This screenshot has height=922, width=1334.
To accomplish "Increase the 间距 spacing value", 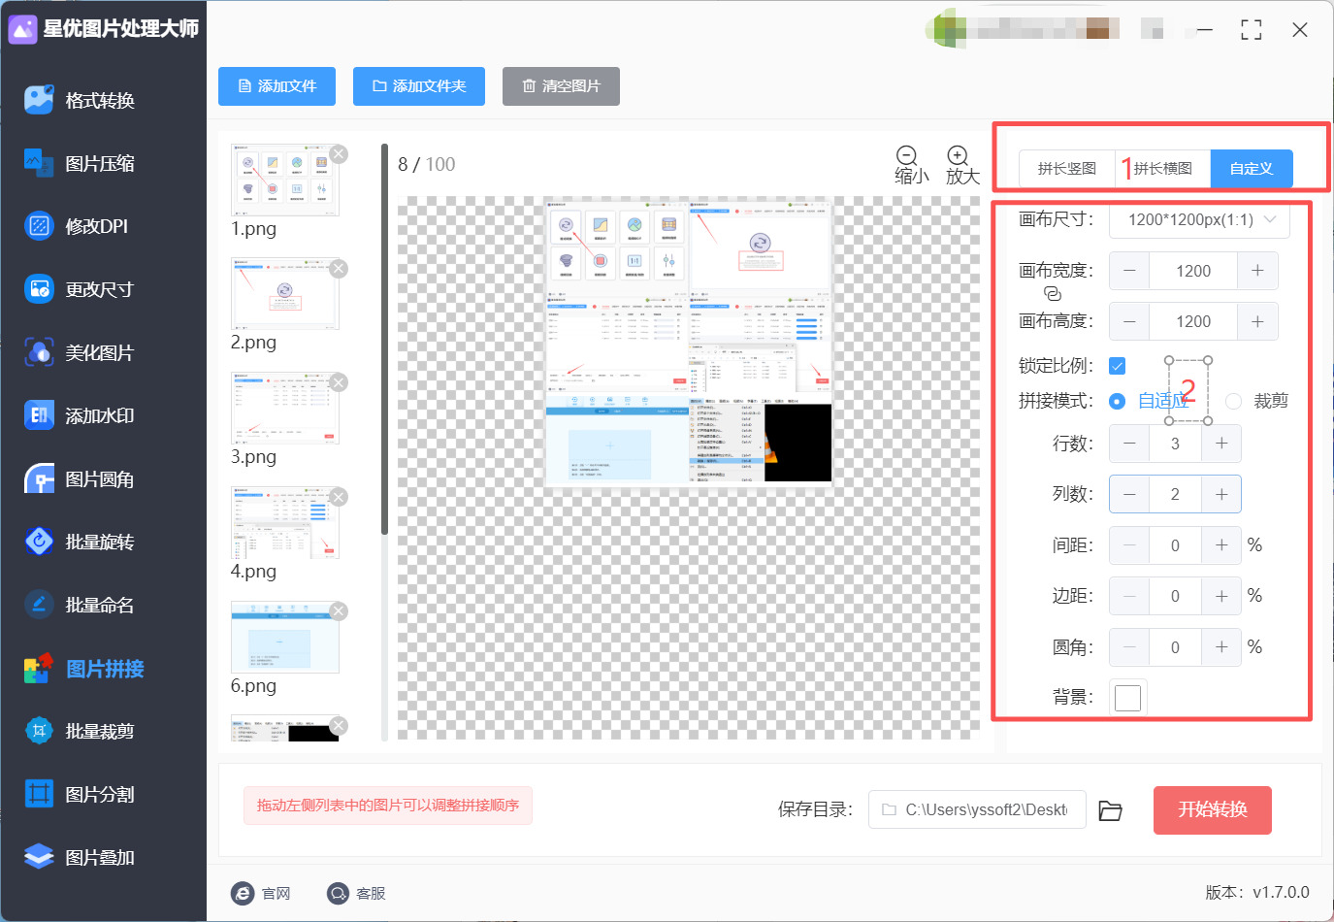I will click(x=1221, y=545).
